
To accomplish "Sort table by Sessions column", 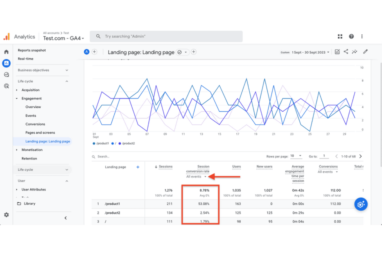I will click(x=165, y=167).
